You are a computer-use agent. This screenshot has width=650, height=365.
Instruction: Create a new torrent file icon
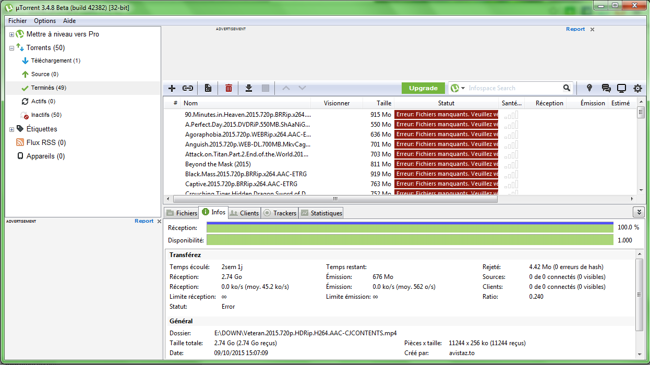[208, 88]
